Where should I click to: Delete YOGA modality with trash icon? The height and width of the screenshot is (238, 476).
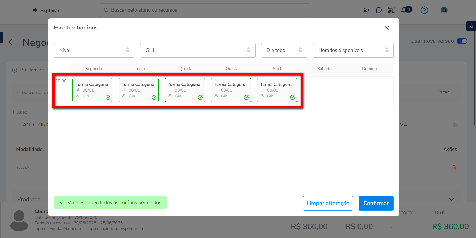[x=454, y=167]
